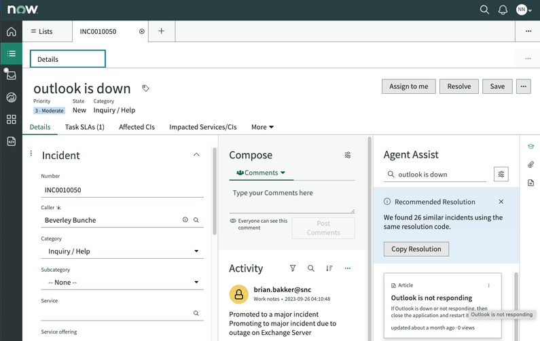Click Post Comments button
The height and width of the screenshot is (341, 540).
(323, 228)
